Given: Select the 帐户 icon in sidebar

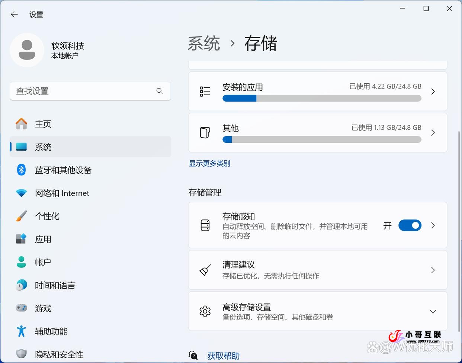Looking at the screenshot, I should pos(21,262).
